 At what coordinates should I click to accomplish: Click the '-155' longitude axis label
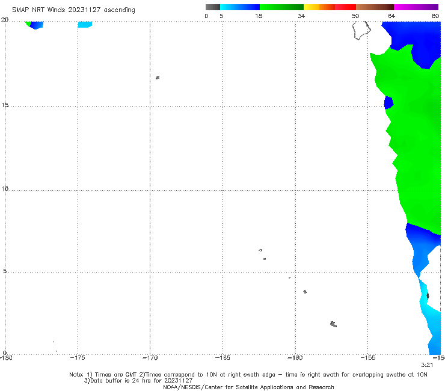tap(368, 358)
